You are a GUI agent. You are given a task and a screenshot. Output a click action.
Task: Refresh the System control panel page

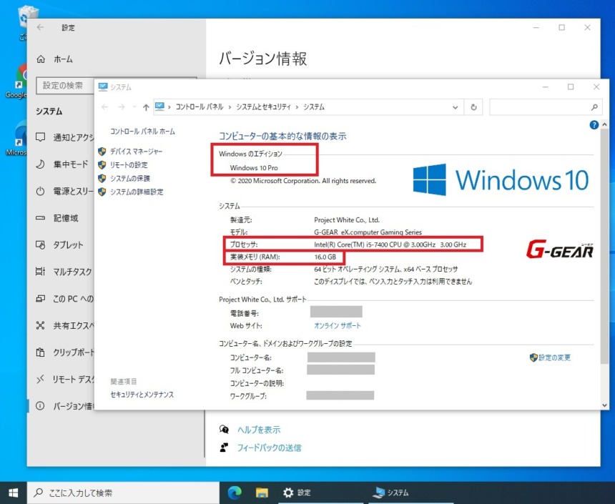pos(473,107)
